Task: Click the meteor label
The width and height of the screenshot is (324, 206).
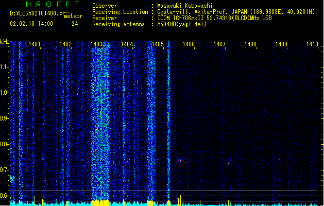Action: point(73,16)
